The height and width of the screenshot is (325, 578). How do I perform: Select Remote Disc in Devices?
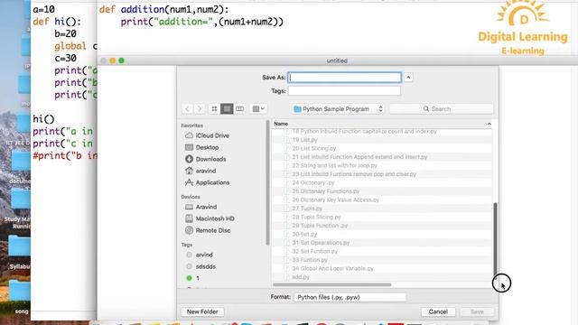pos(208,230)
